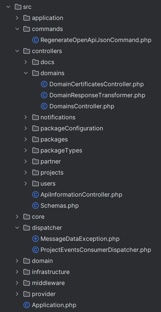Viewport: 161px width, 312px height.
Task: Click the class icon next to Schemas.php
Action: (36, 206)
